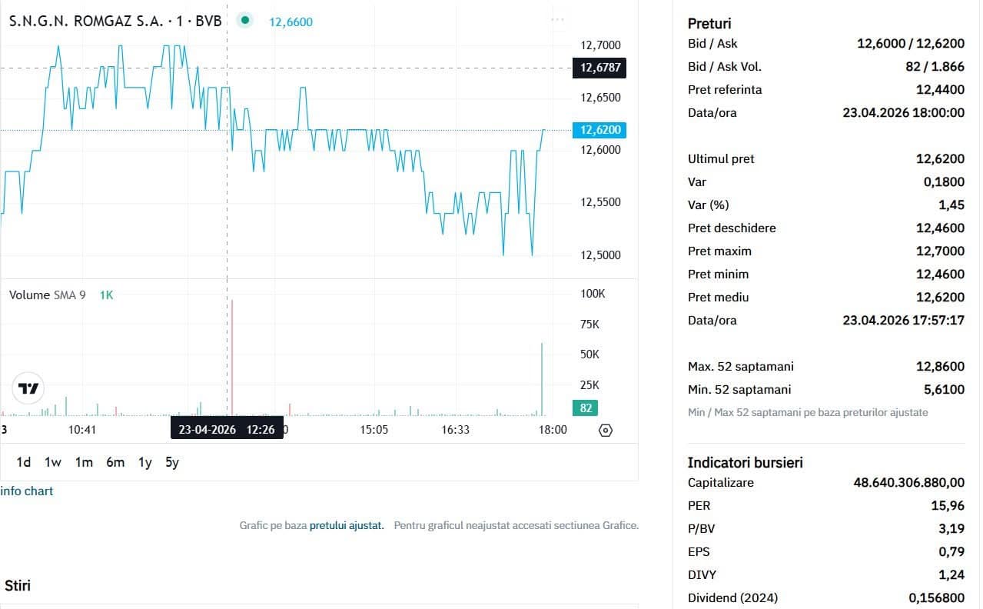Open the three-dots chart options menu
The width and height of the screenshot is (983, 609).
click(x=558, y=19)
